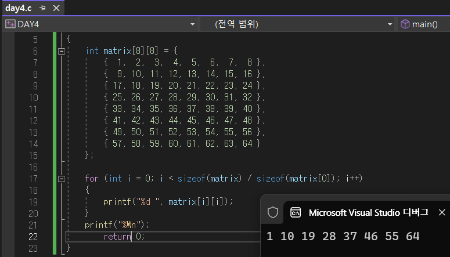Click the DAY4 project icon
The image size is (450, 257).
click(10, 24)
